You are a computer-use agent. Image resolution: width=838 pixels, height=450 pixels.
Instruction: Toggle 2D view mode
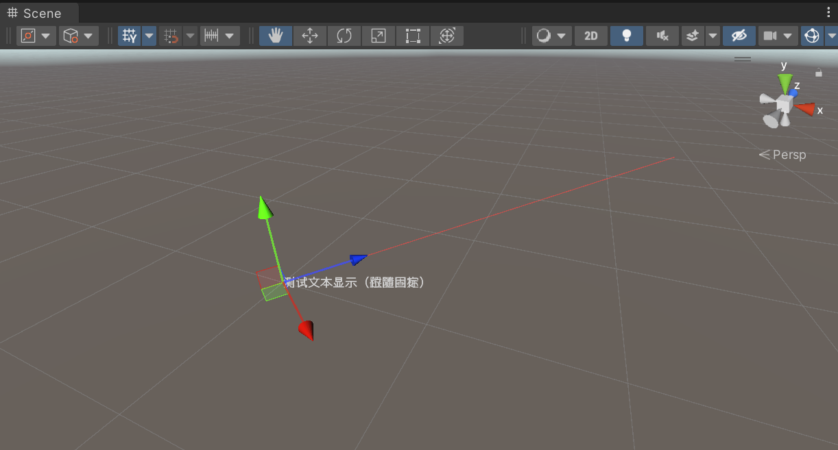click(x=591, y=36)
